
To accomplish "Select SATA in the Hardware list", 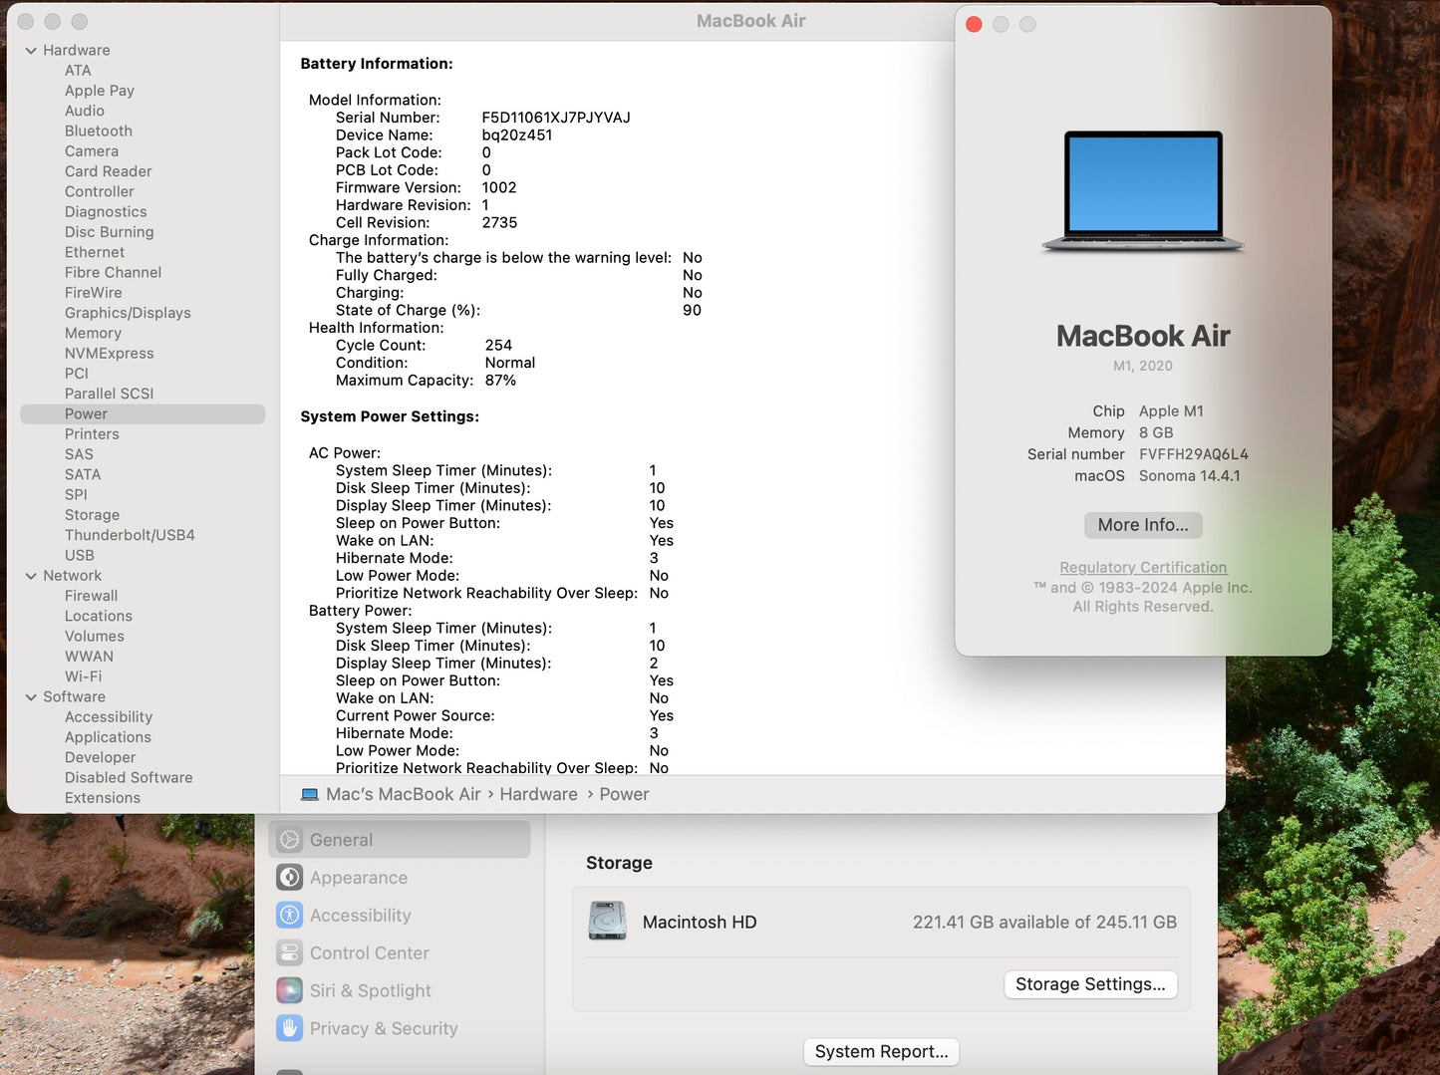I will coord(83,475).
